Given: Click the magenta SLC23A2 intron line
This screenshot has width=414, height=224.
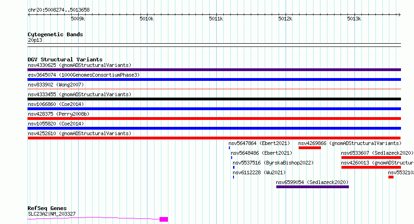Looking at the screenshot, I should (x=93, y=217).
